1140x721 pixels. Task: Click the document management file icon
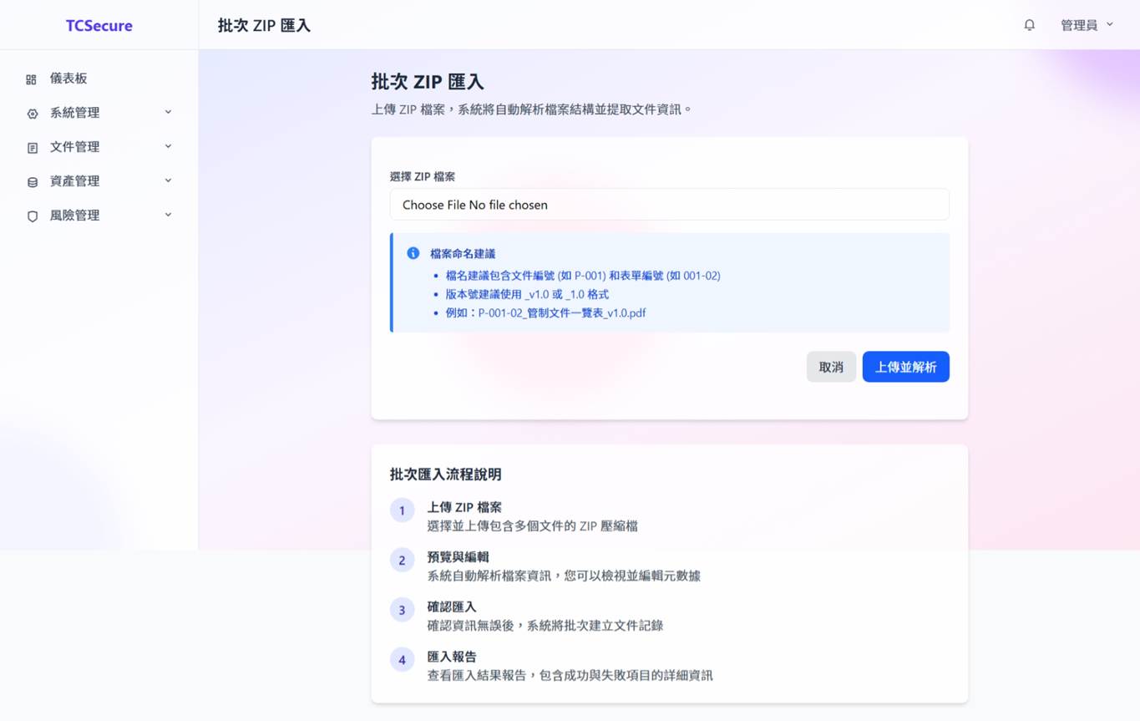32,148
